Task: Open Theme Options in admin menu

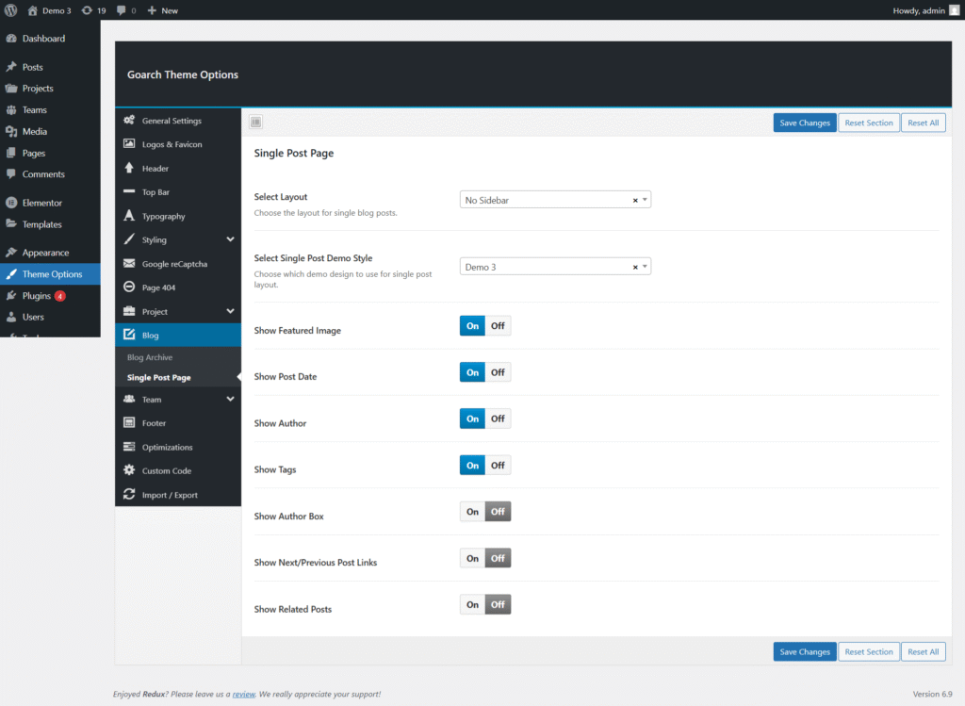Action: [x=50, y=274]
